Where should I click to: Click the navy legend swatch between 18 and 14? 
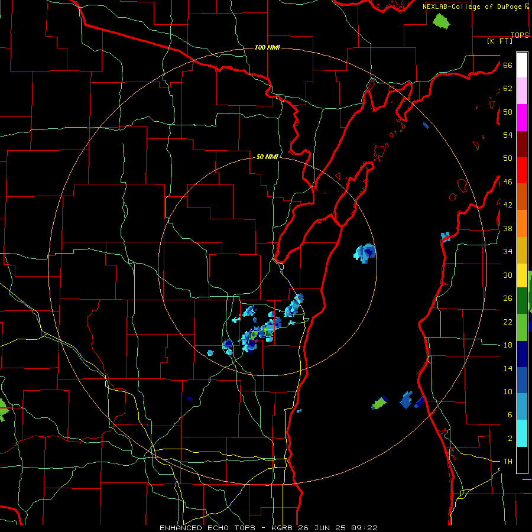coord(522,354)
